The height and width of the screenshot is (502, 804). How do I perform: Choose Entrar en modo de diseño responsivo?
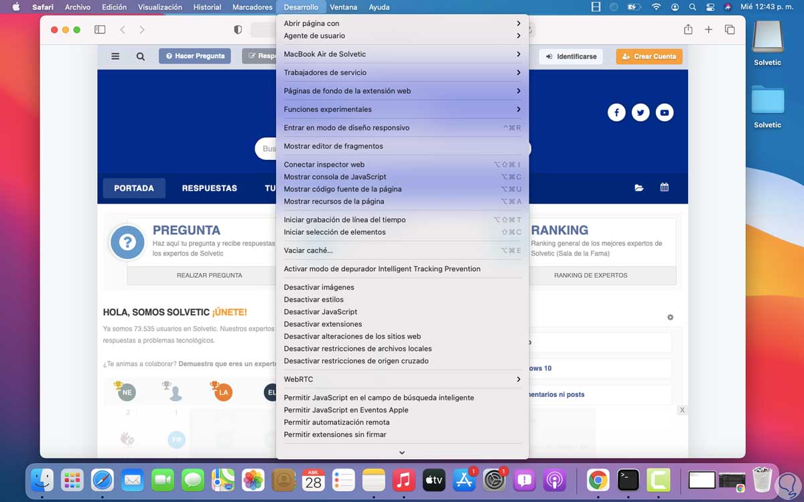pos(402,128)
